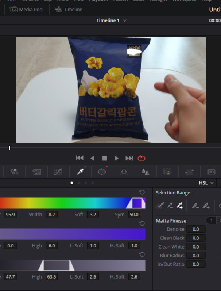Jump to the first frame

[80, 158]
